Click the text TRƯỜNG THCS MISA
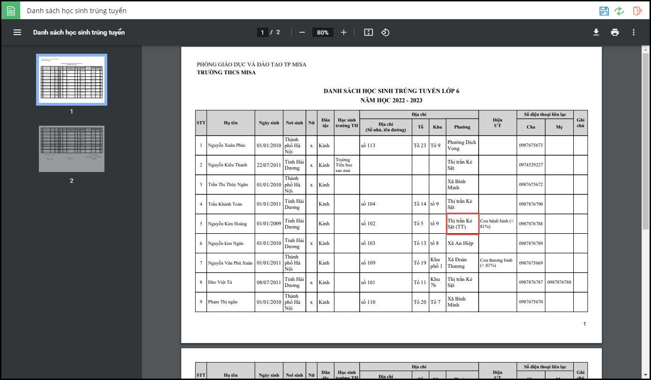 [x=226, y=72]
